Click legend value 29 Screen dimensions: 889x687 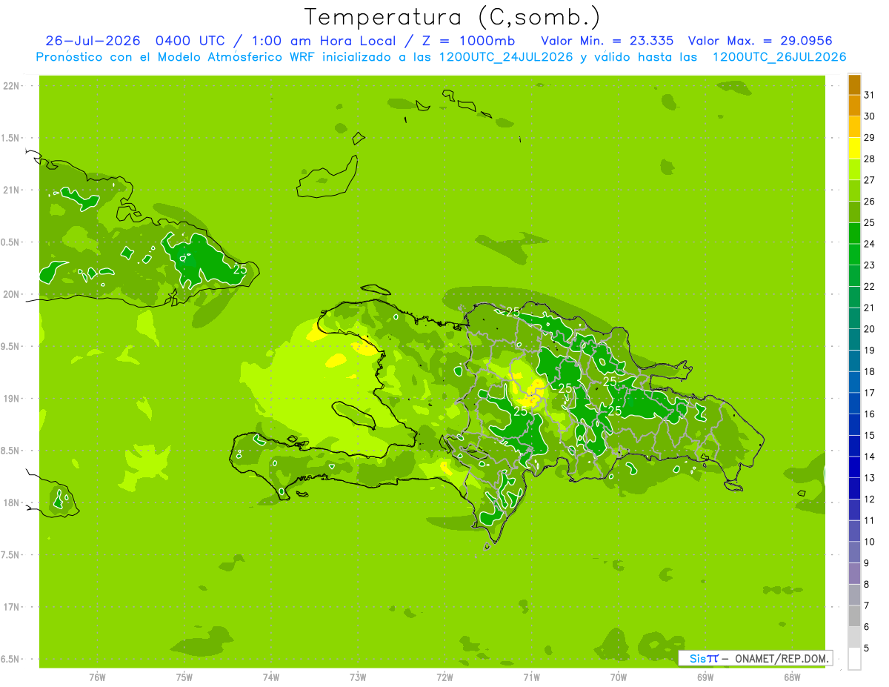point(870,137)
